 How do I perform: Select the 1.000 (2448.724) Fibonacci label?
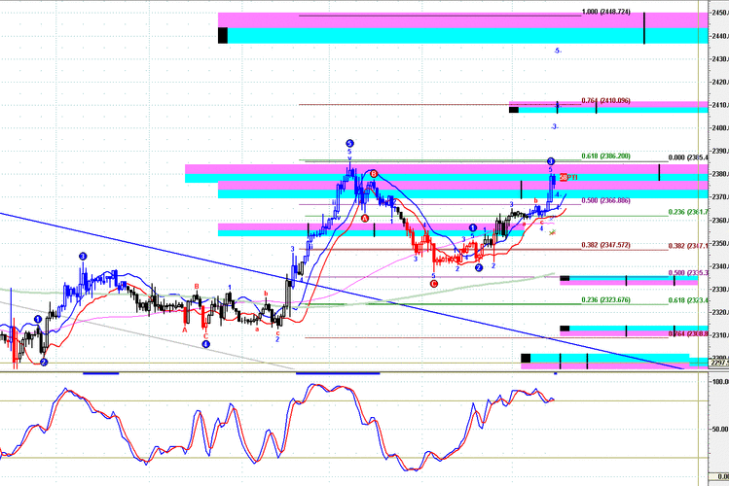[x=606, y=12]
